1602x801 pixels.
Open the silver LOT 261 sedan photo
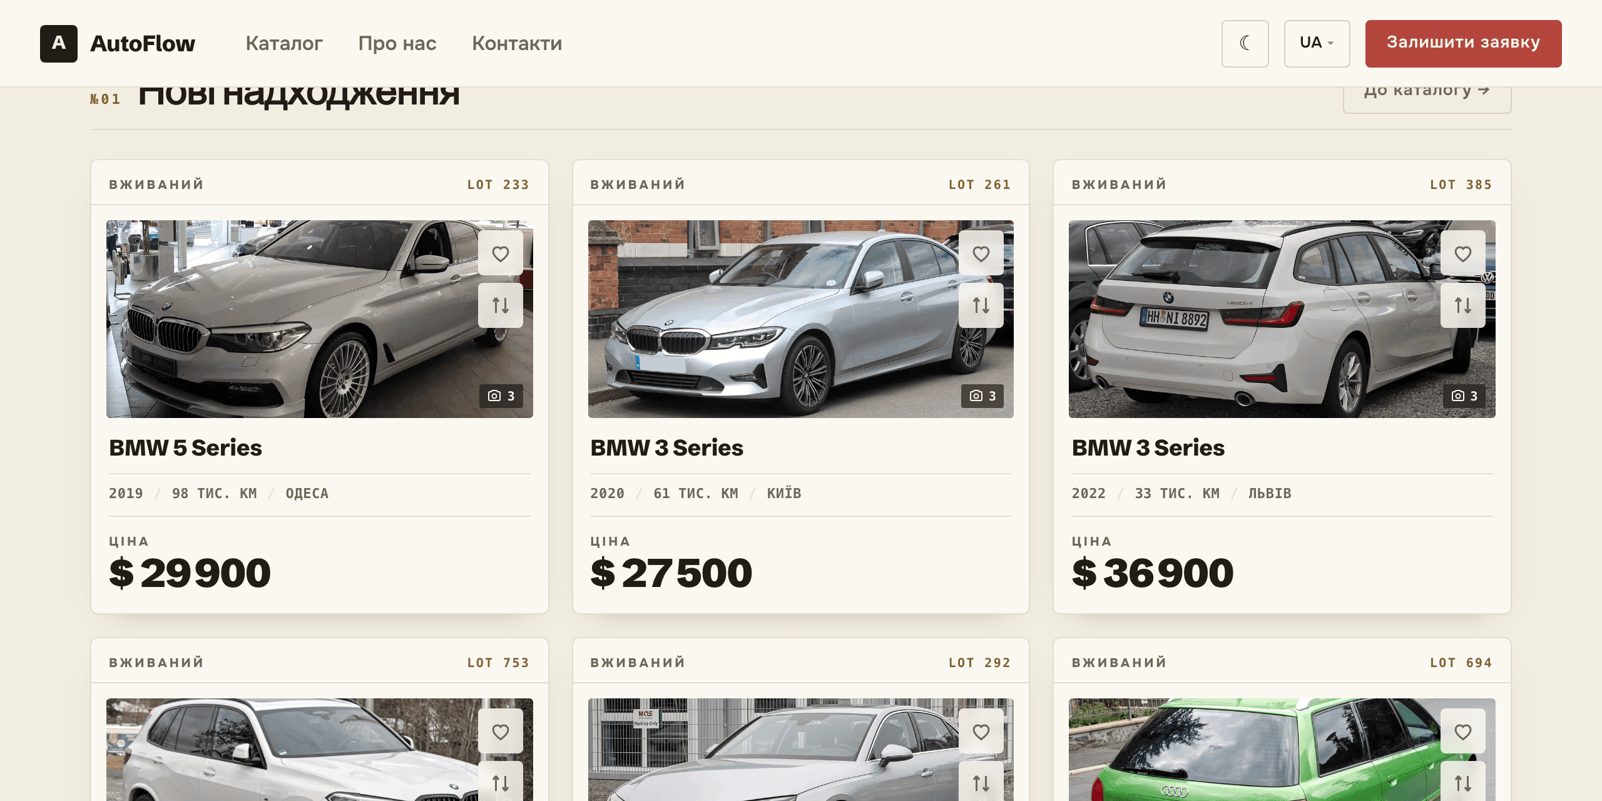click(x=800, y=319)
